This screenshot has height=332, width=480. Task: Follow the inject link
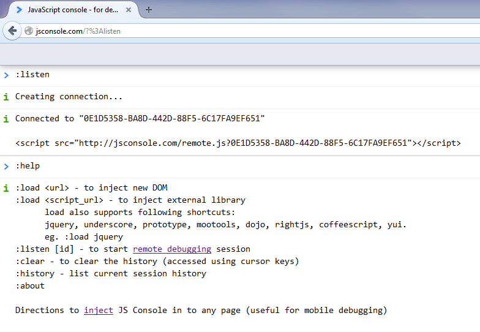(99, 311)
